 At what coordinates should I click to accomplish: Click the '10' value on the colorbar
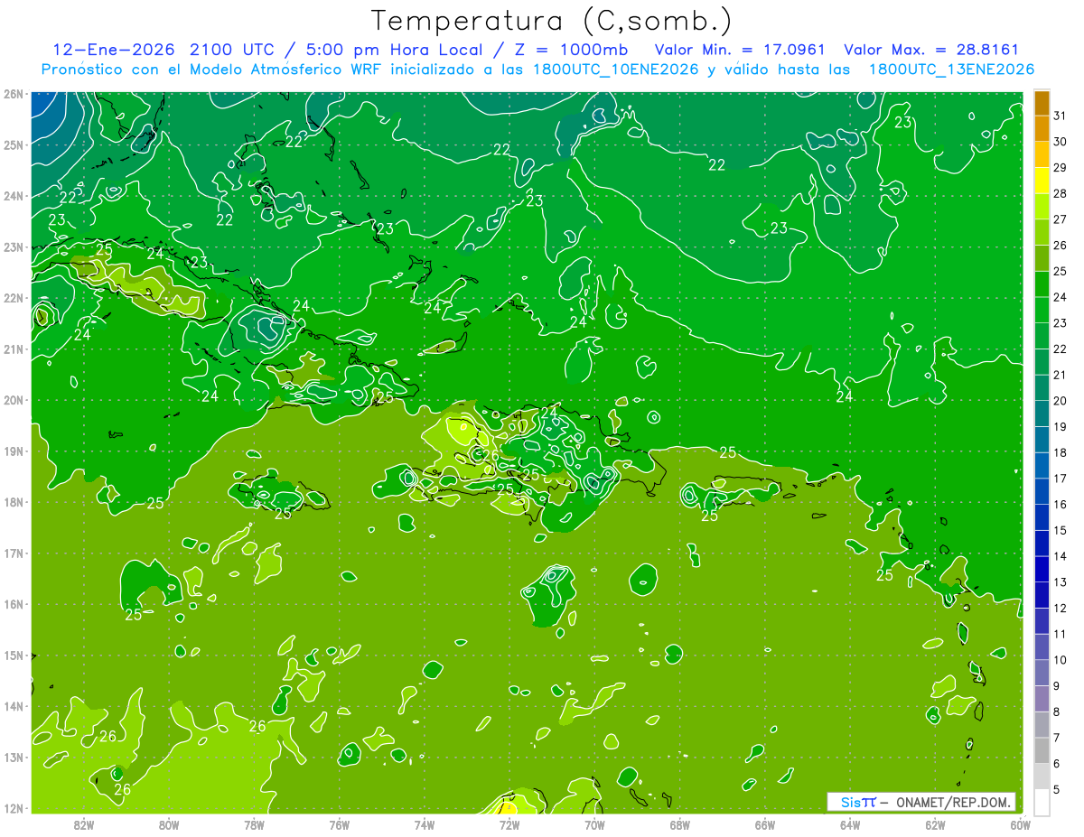(x=1061, y=660)
